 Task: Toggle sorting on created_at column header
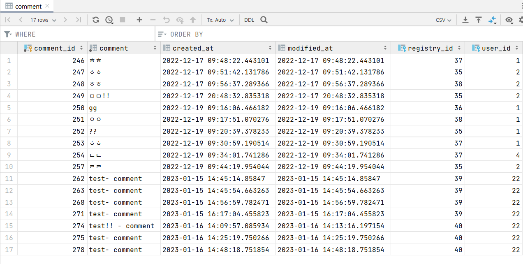point(193,48)
